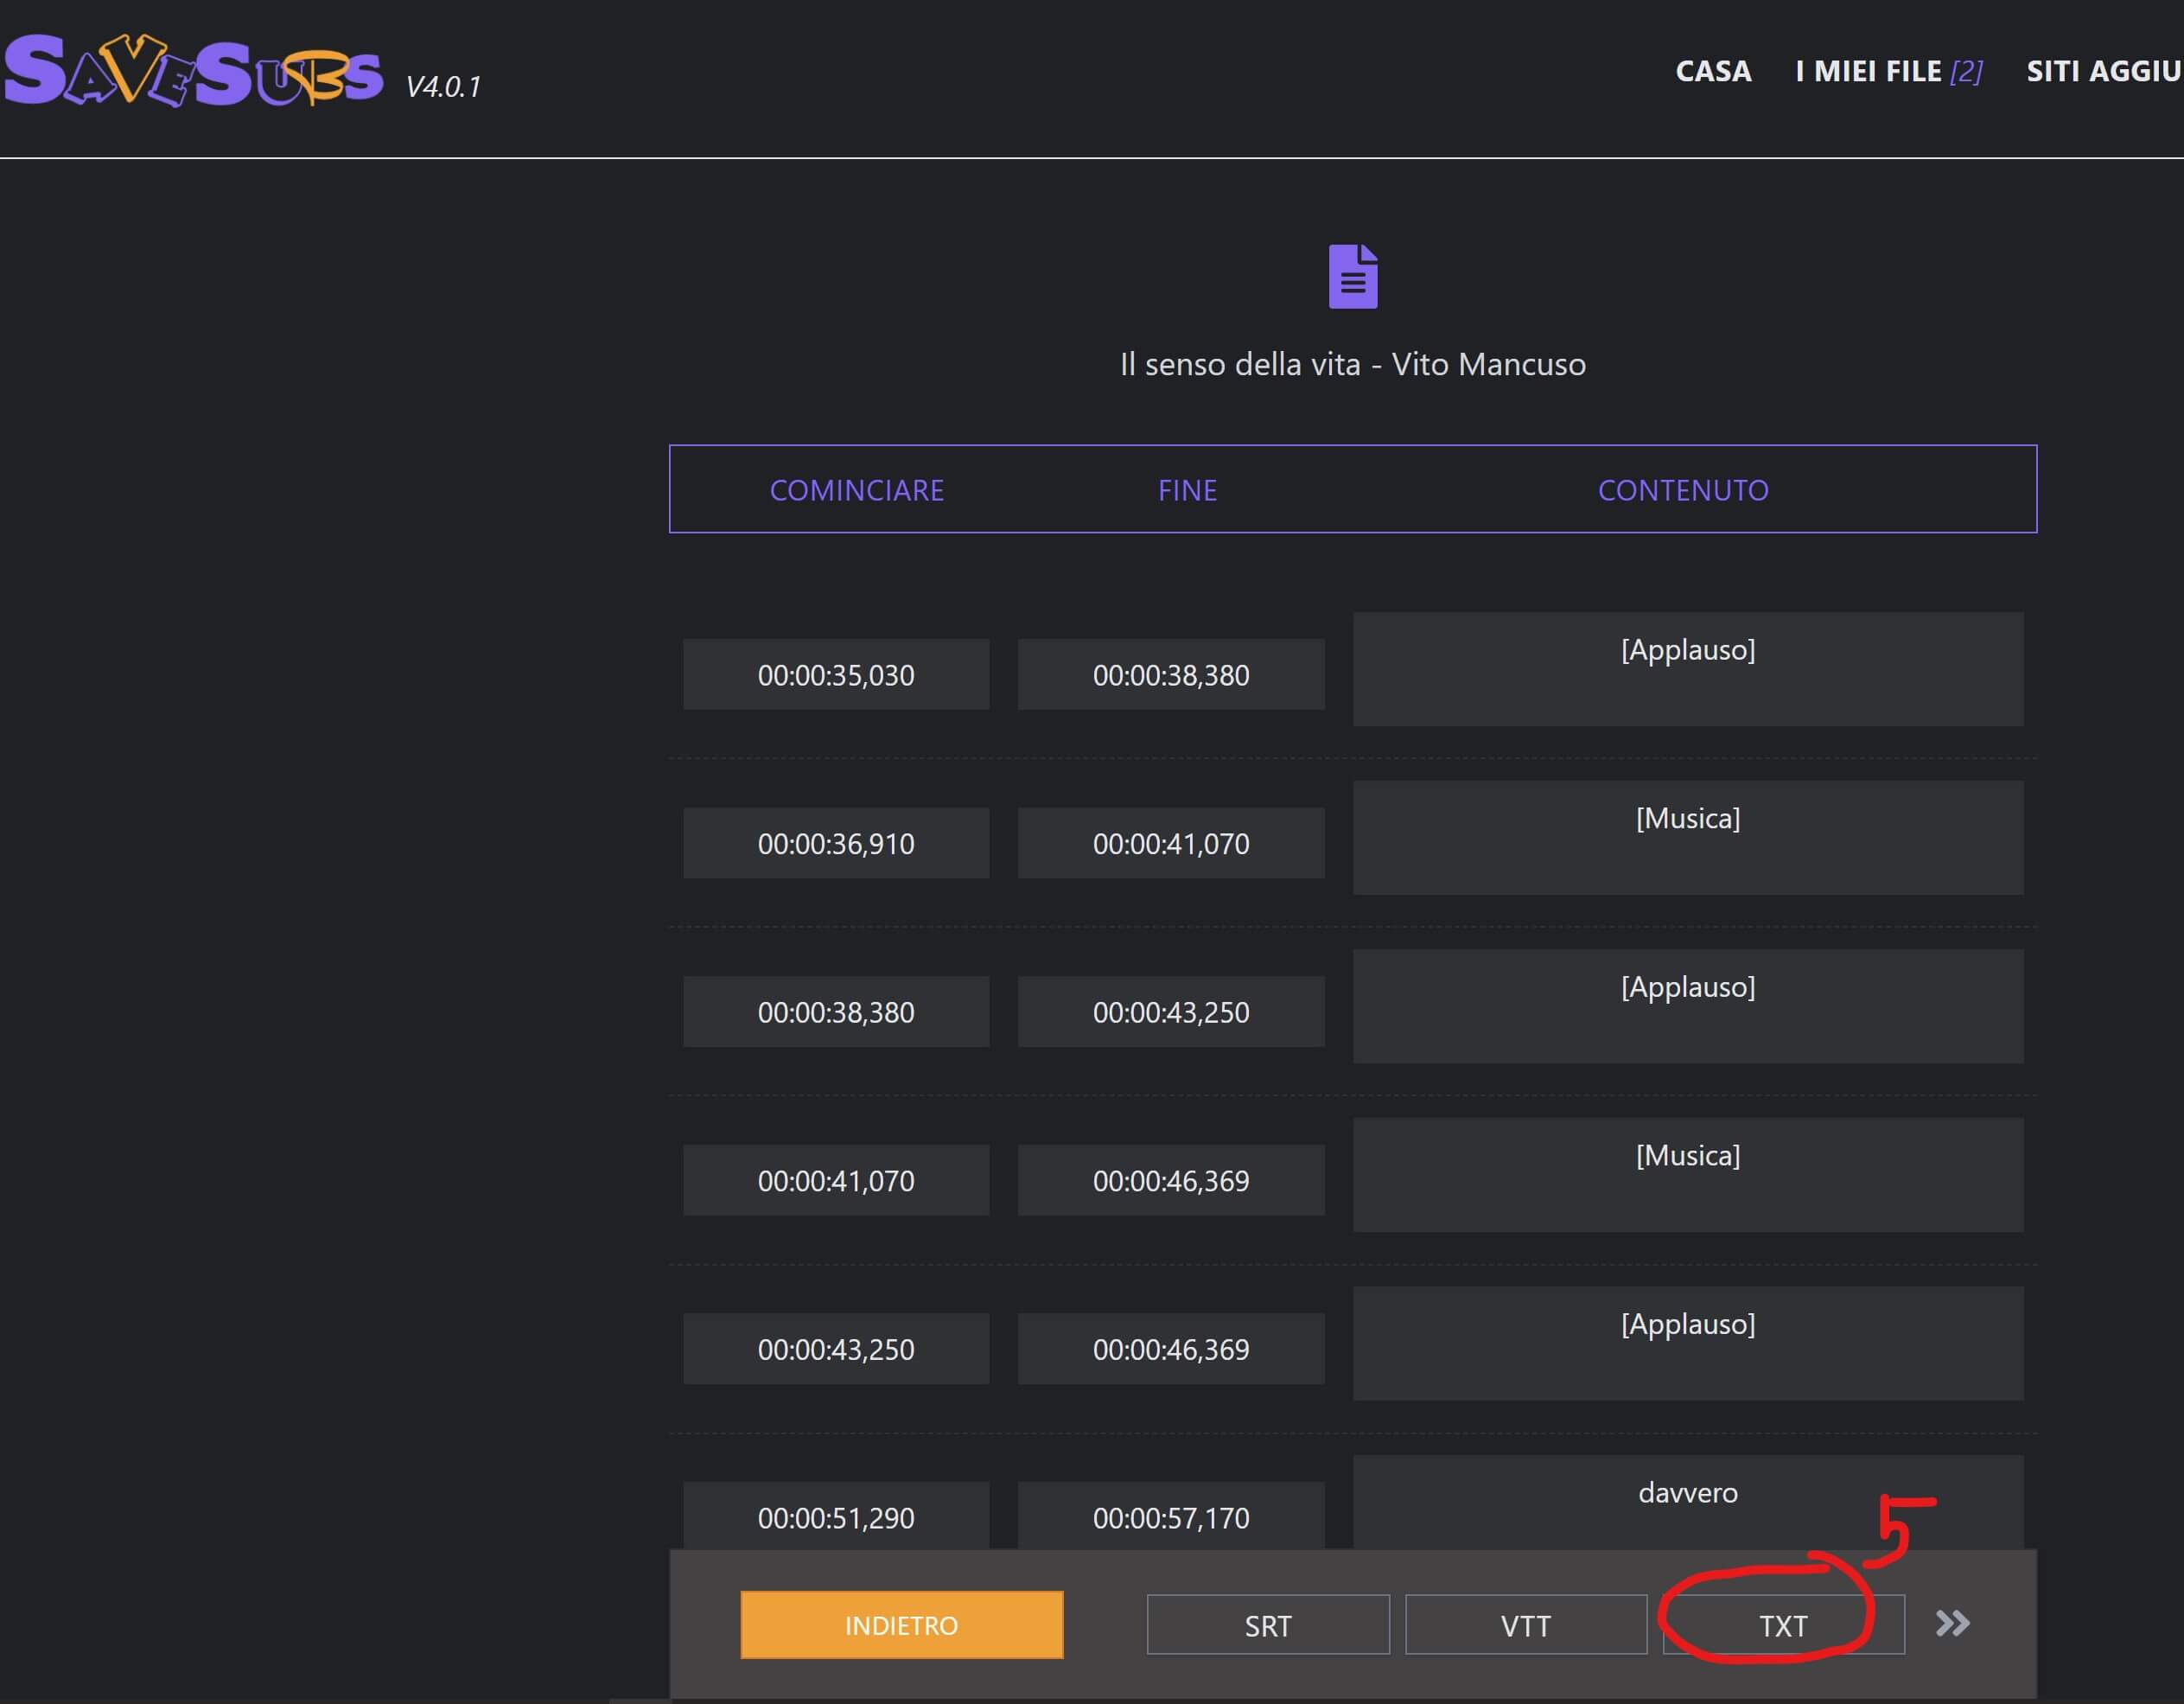The image size is (2184, 1704).
Task: Click the video title 'Il senso della vita'
Action: tap(1352, 364)
